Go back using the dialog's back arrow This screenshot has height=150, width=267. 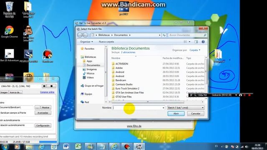[80, 35]
